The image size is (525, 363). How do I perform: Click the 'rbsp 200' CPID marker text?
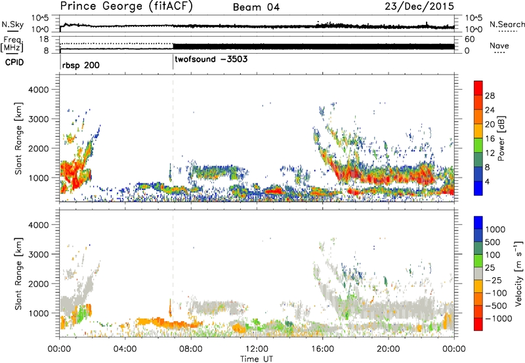[81, 65]
